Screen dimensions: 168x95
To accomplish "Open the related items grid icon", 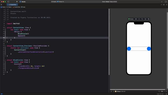I will pyautogui.click(x=1, y=5).
